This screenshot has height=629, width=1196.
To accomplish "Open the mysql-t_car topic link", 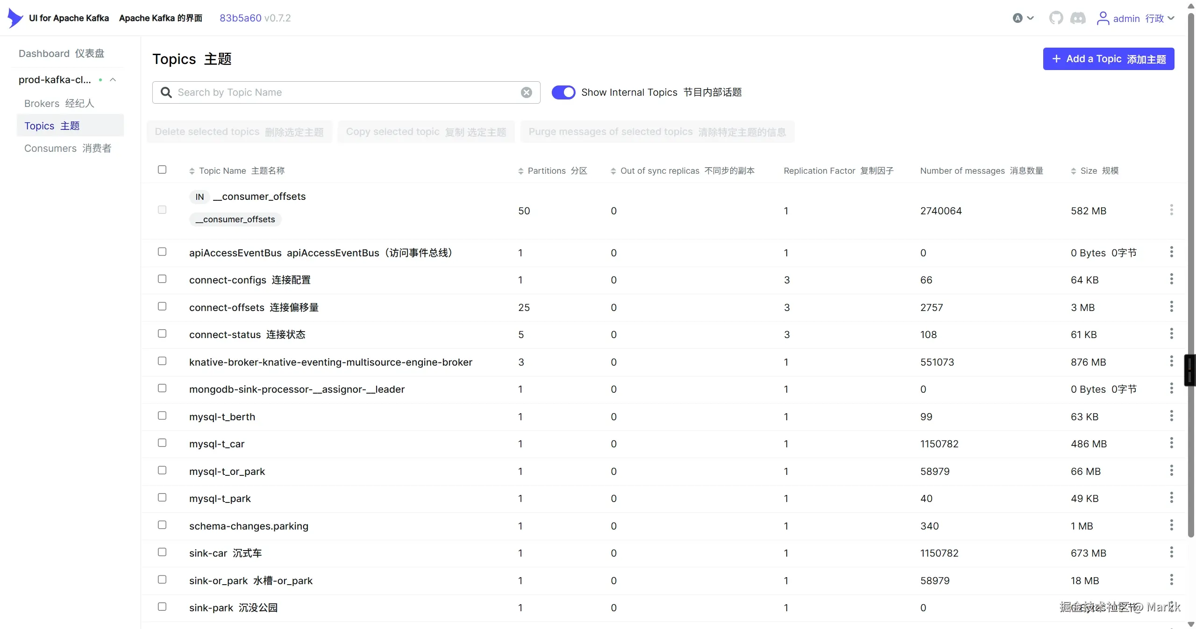I will pyautogui.click(x=217, y=444).
